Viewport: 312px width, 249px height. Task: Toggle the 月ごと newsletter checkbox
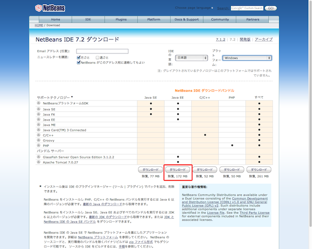coord(79,58)
